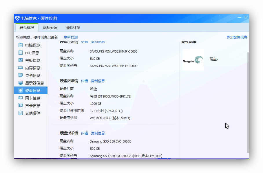Click the 硬盘已使用时间 label

[x=72, y=111]
